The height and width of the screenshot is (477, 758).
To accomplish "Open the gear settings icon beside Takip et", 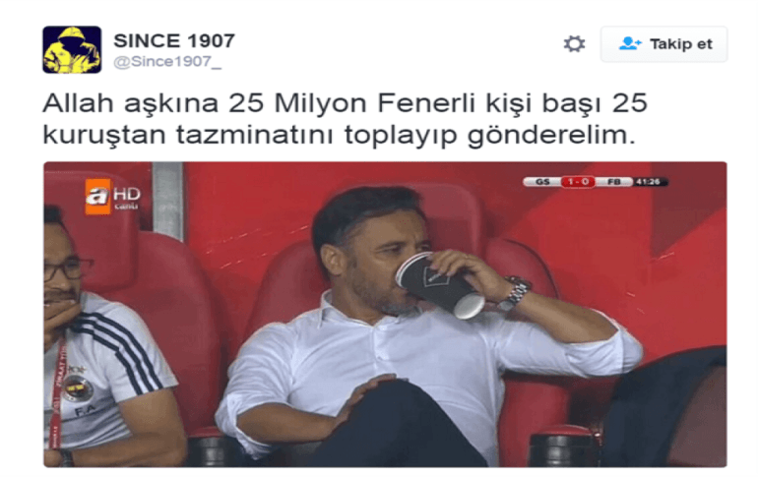I will 574,44.
